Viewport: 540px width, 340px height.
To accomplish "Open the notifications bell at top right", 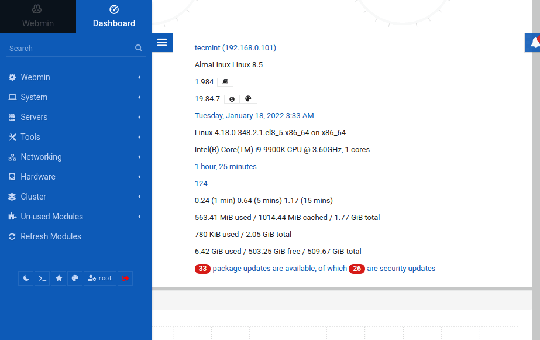I will [534, 42].
